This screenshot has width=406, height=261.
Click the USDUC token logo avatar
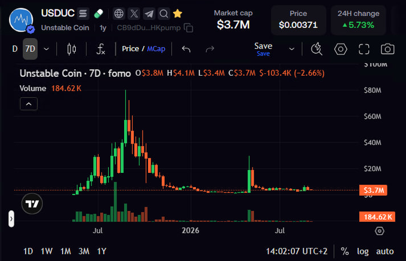point(21,20)
